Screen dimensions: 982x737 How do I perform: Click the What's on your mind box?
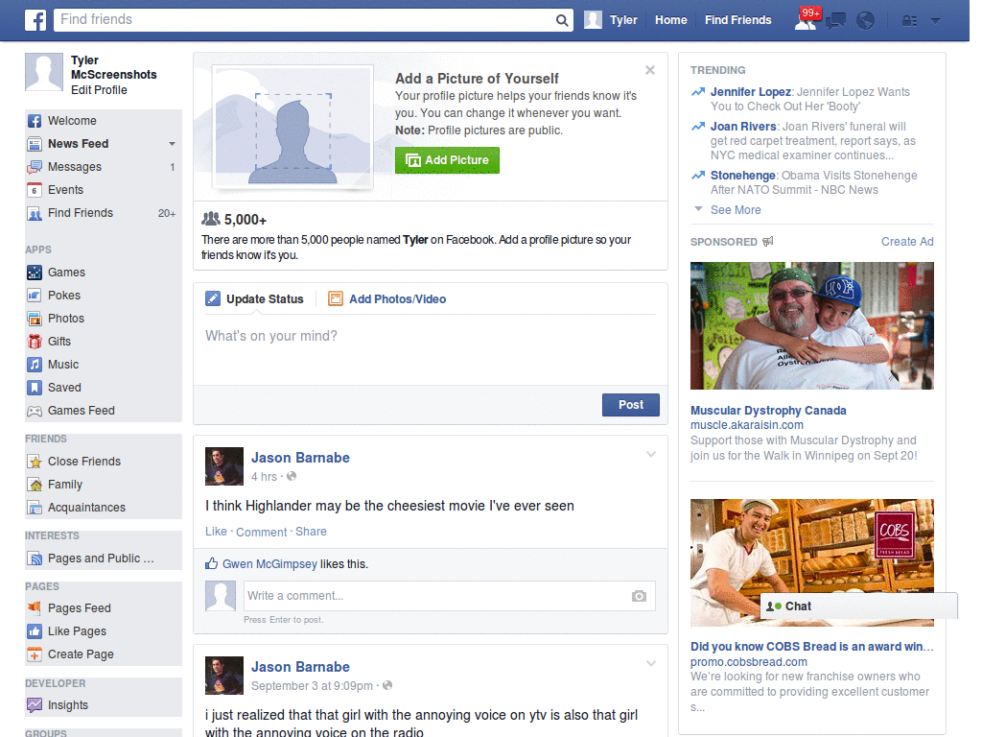431,348
